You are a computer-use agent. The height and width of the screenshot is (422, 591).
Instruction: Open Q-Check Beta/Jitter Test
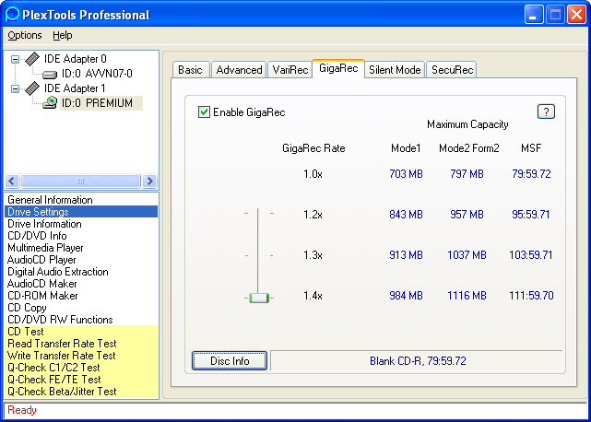[x=81, y=392]
